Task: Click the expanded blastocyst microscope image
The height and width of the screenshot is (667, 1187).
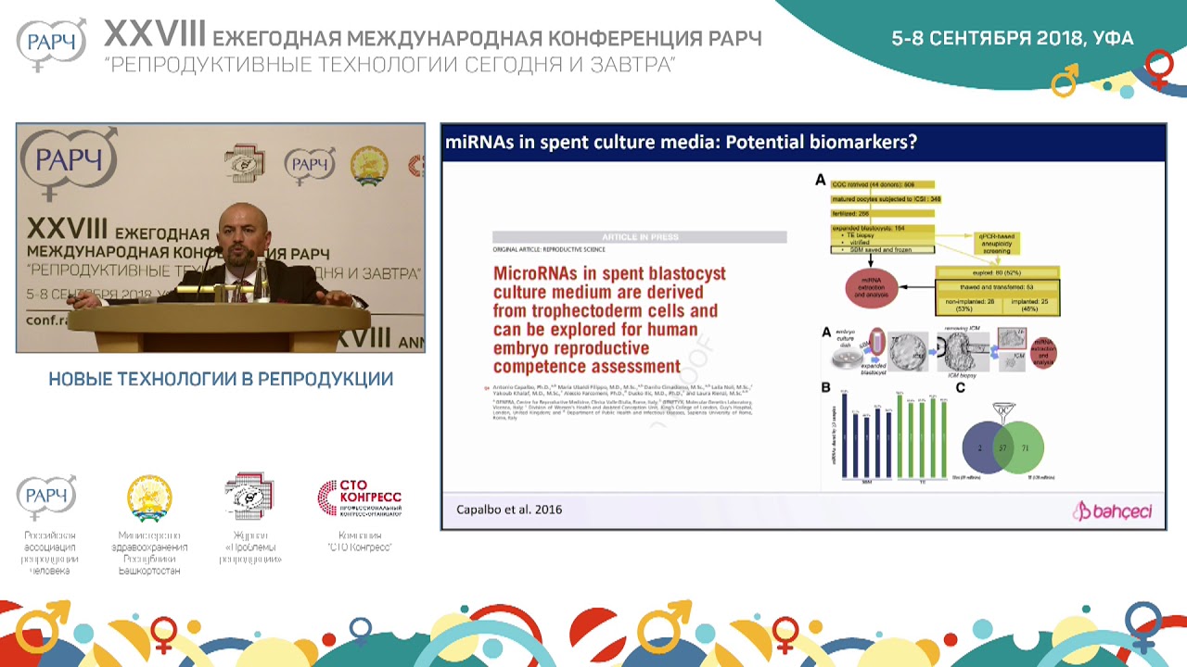Action: [909, 351]
